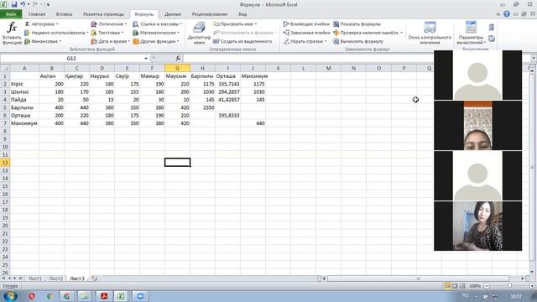
Task: Open Текстовые functions dropdown
Action: pos(107,33)
